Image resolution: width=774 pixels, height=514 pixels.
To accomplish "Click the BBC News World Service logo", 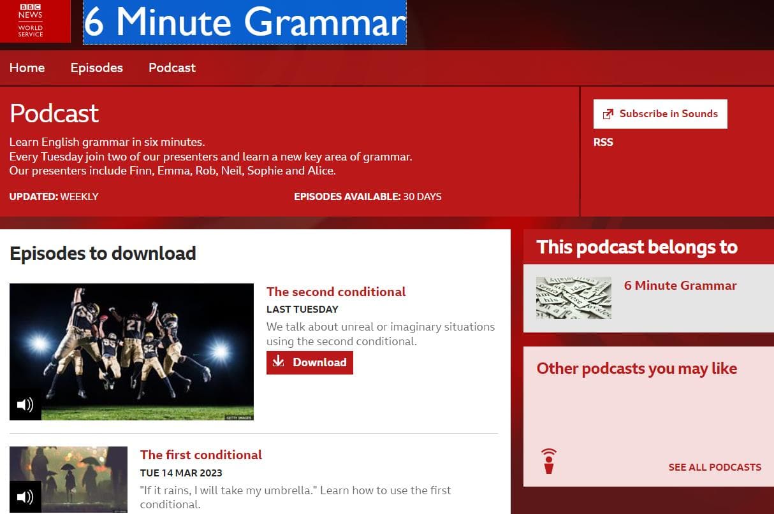I will pos(35,21).
